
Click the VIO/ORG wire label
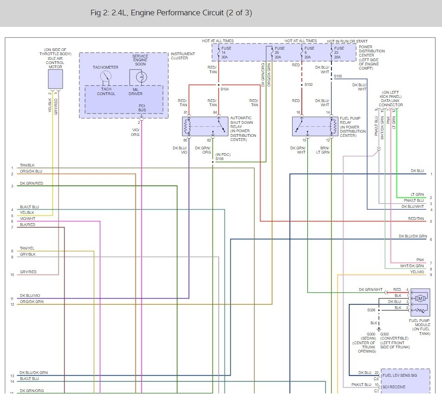click(x=135, y=132)
